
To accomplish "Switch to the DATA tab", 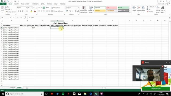I will point(43,4).
